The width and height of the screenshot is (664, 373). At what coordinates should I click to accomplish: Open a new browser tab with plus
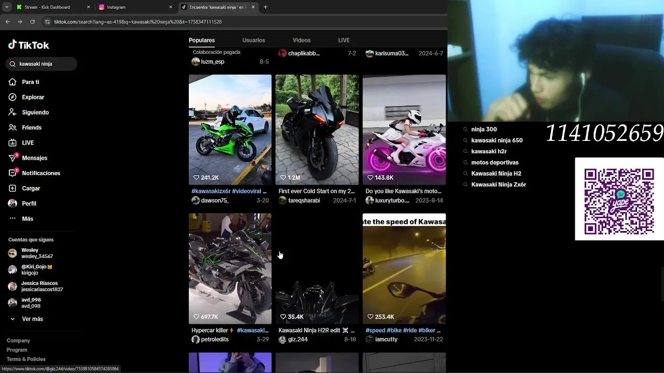266,7
